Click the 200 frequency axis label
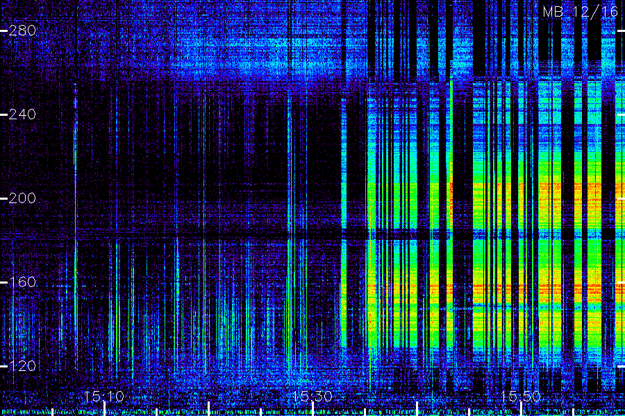625x416 pixels. tap(22, 198)
